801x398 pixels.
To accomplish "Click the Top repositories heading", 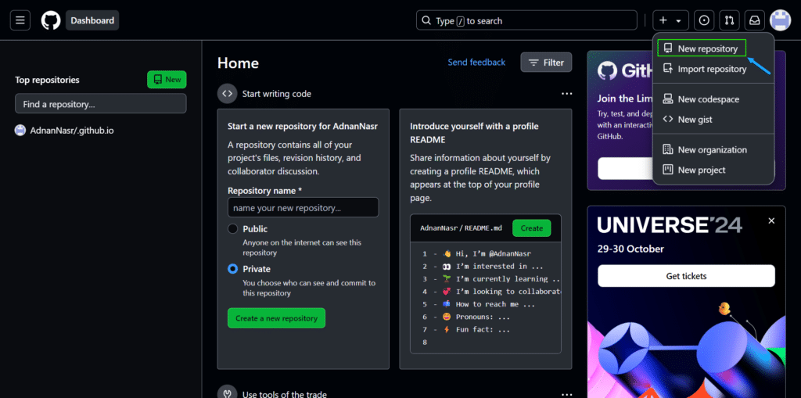I will 47,80.
